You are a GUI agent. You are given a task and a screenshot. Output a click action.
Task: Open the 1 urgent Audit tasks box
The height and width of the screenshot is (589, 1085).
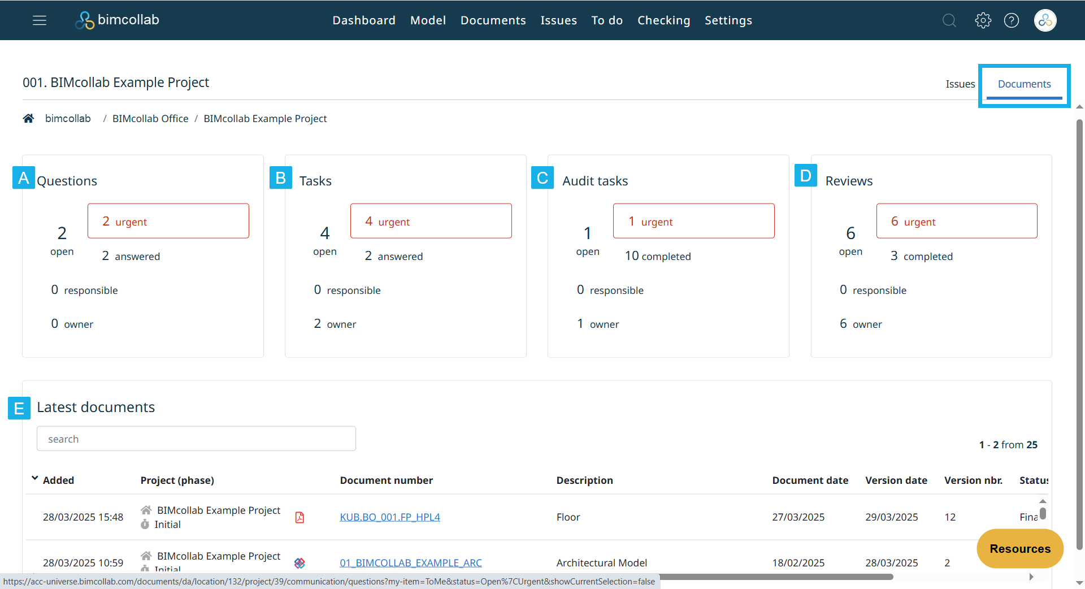coord(694,221)
